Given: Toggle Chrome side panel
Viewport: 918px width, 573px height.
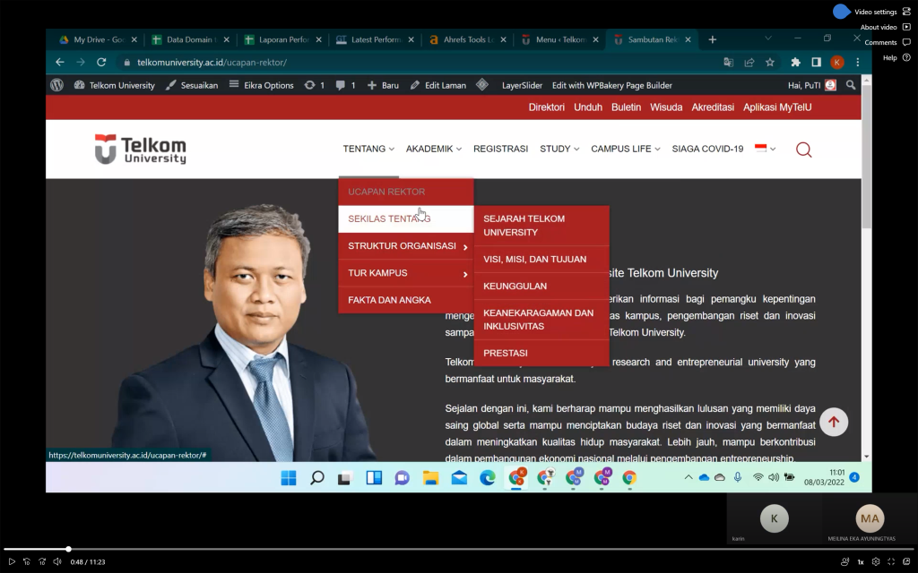Looking at the screenshot, I should point(816,62).
